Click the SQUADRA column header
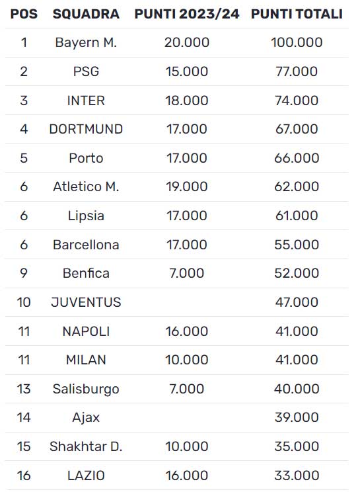This screenshot has width=358, height=492. click(86, 14)
